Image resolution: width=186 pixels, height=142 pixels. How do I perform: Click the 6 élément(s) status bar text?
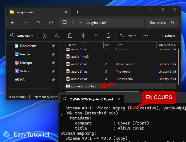18,97
